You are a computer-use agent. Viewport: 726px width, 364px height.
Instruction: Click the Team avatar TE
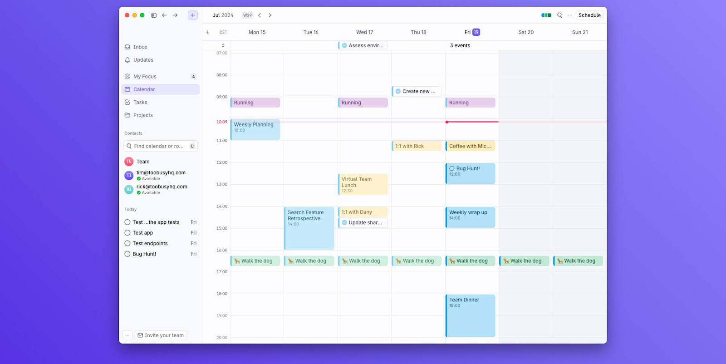(129, 162)
